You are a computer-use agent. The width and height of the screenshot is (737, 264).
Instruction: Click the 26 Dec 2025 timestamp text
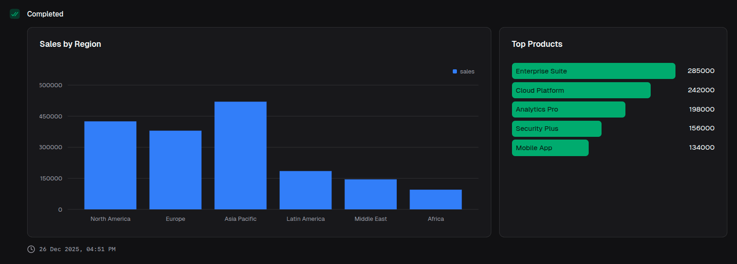(77, 249)
